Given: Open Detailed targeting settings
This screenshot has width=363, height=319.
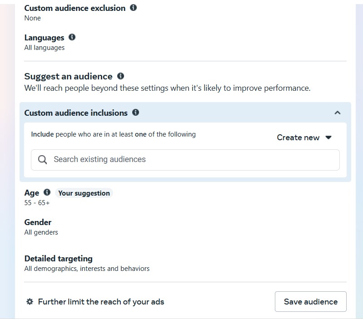Looking at the screenshot, I should (58, 259).
